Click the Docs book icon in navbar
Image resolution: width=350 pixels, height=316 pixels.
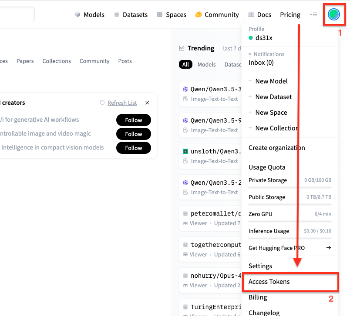click(x=251, y=14)
